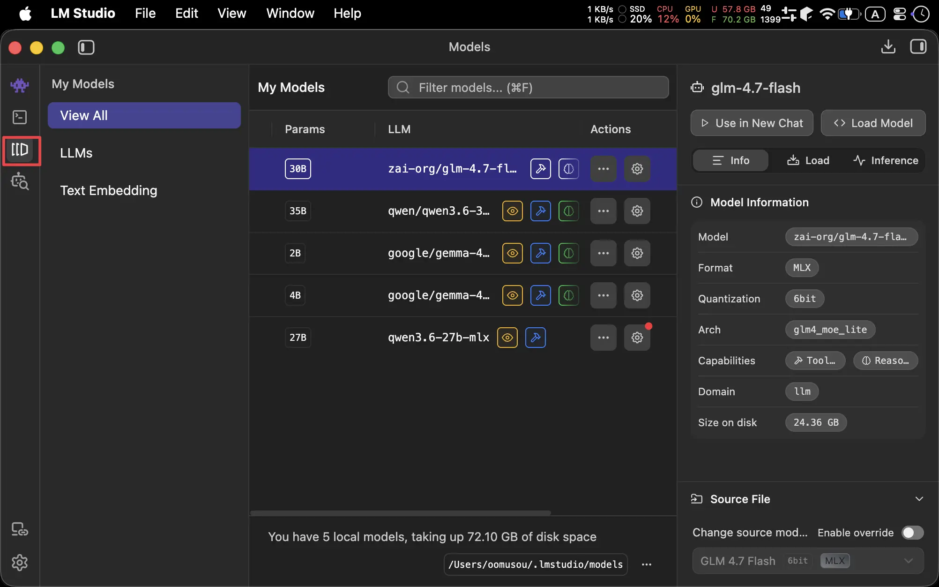Open the LM Link icon in sidebar bottom
Viewport: 939px width, 587px height.
pos(20,529)
